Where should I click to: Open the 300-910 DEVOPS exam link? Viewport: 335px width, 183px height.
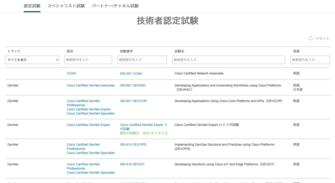tap(133, 145)
